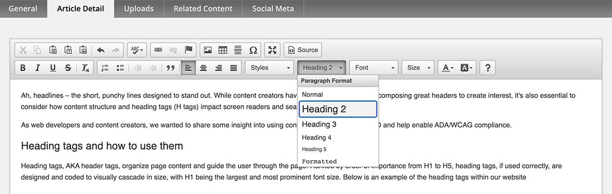Toggle strikethrough formatting

click(68, 68)
